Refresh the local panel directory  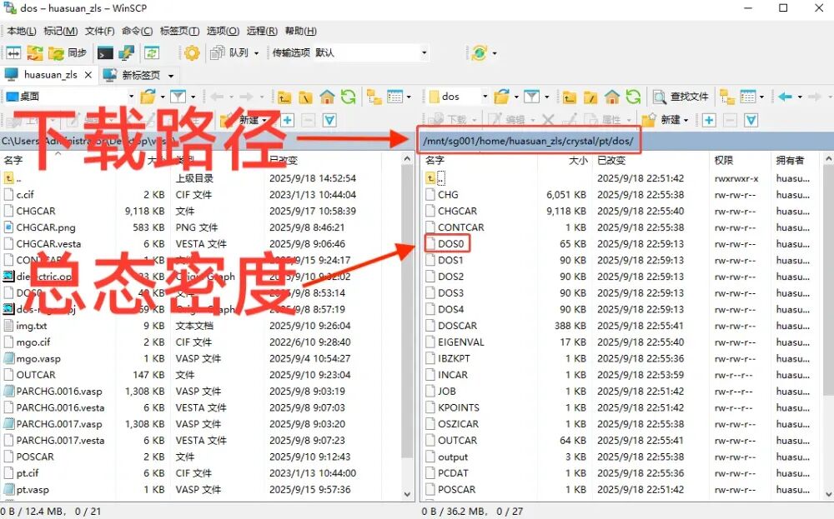pyautogui.click(x=348, y=97)
